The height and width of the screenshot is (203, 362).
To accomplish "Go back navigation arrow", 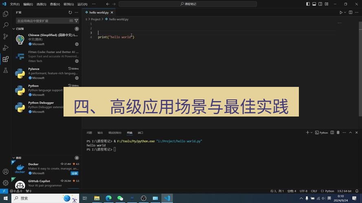I will [x=108, y=4].
